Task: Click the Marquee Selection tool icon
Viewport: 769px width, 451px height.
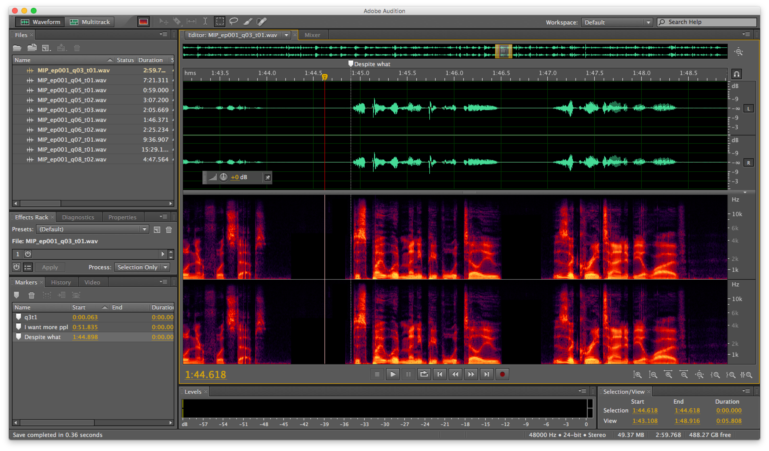Action: click(x=219, y=22)
